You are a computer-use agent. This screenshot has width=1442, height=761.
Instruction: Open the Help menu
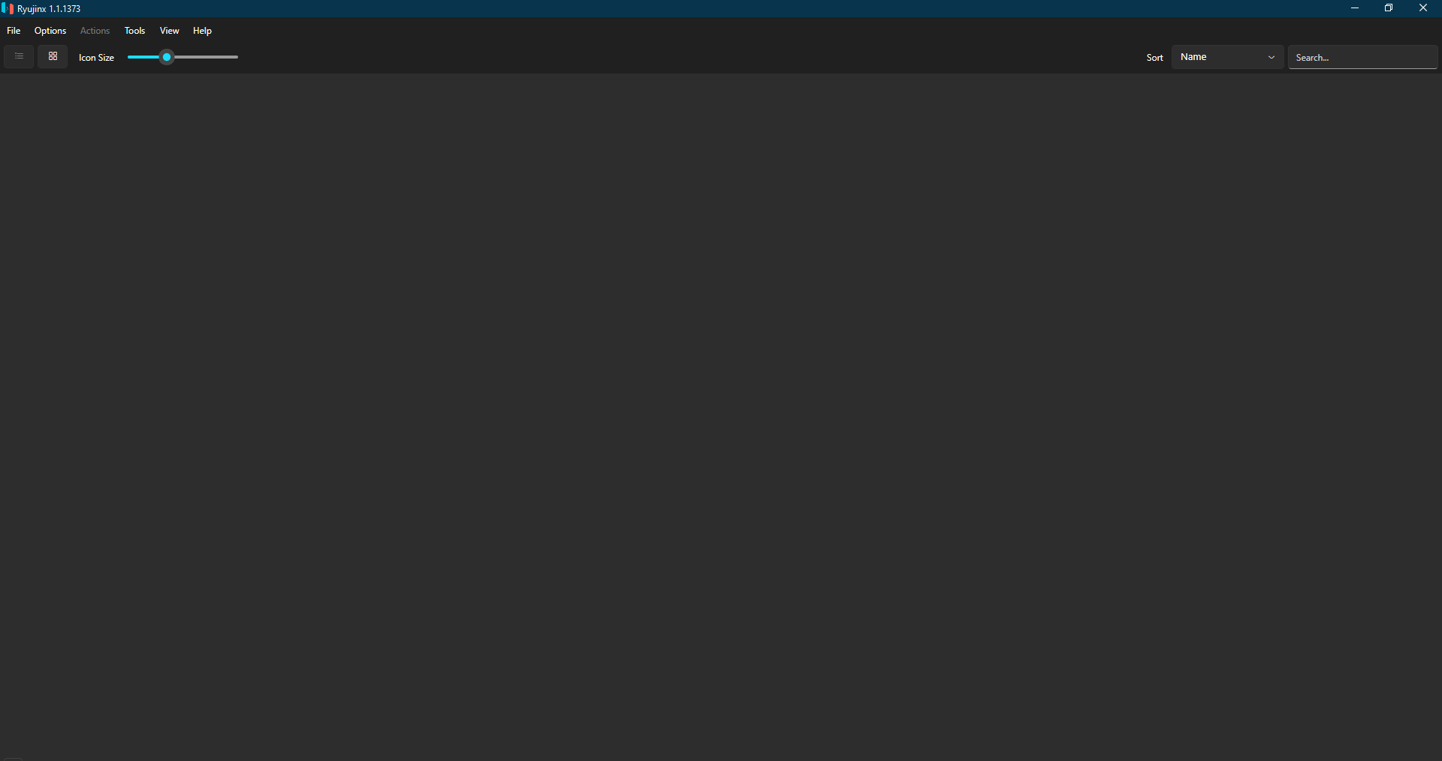(202, 31)
